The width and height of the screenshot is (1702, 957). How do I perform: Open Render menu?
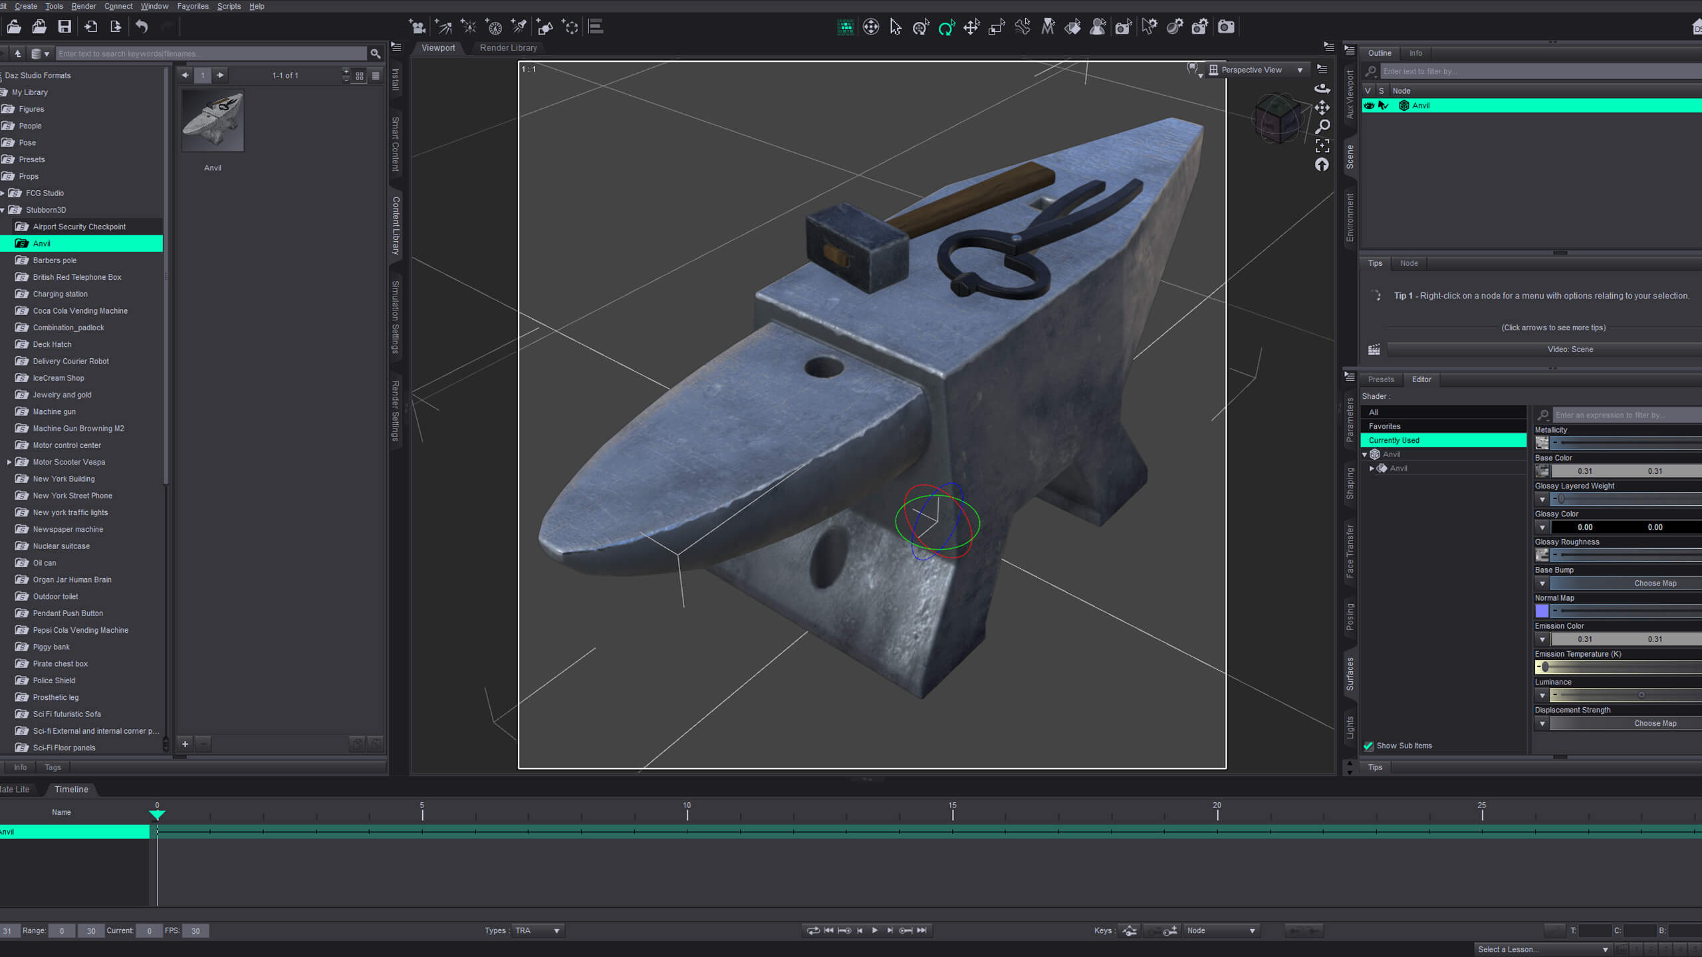click(84, 6)
